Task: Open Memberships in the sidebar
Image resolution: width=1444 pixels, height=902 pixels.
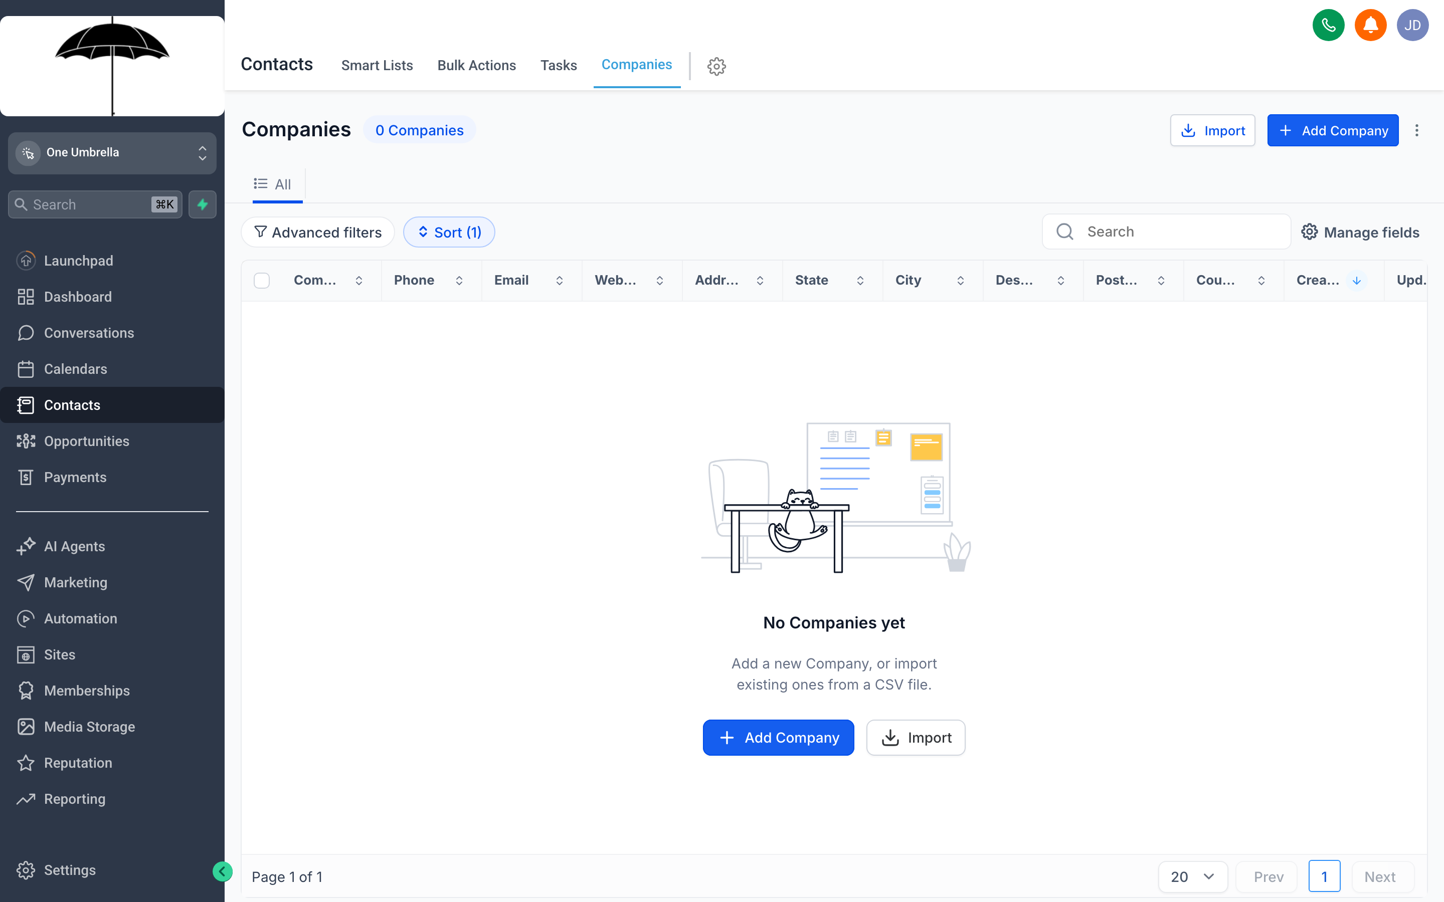Action: (112, 691)
